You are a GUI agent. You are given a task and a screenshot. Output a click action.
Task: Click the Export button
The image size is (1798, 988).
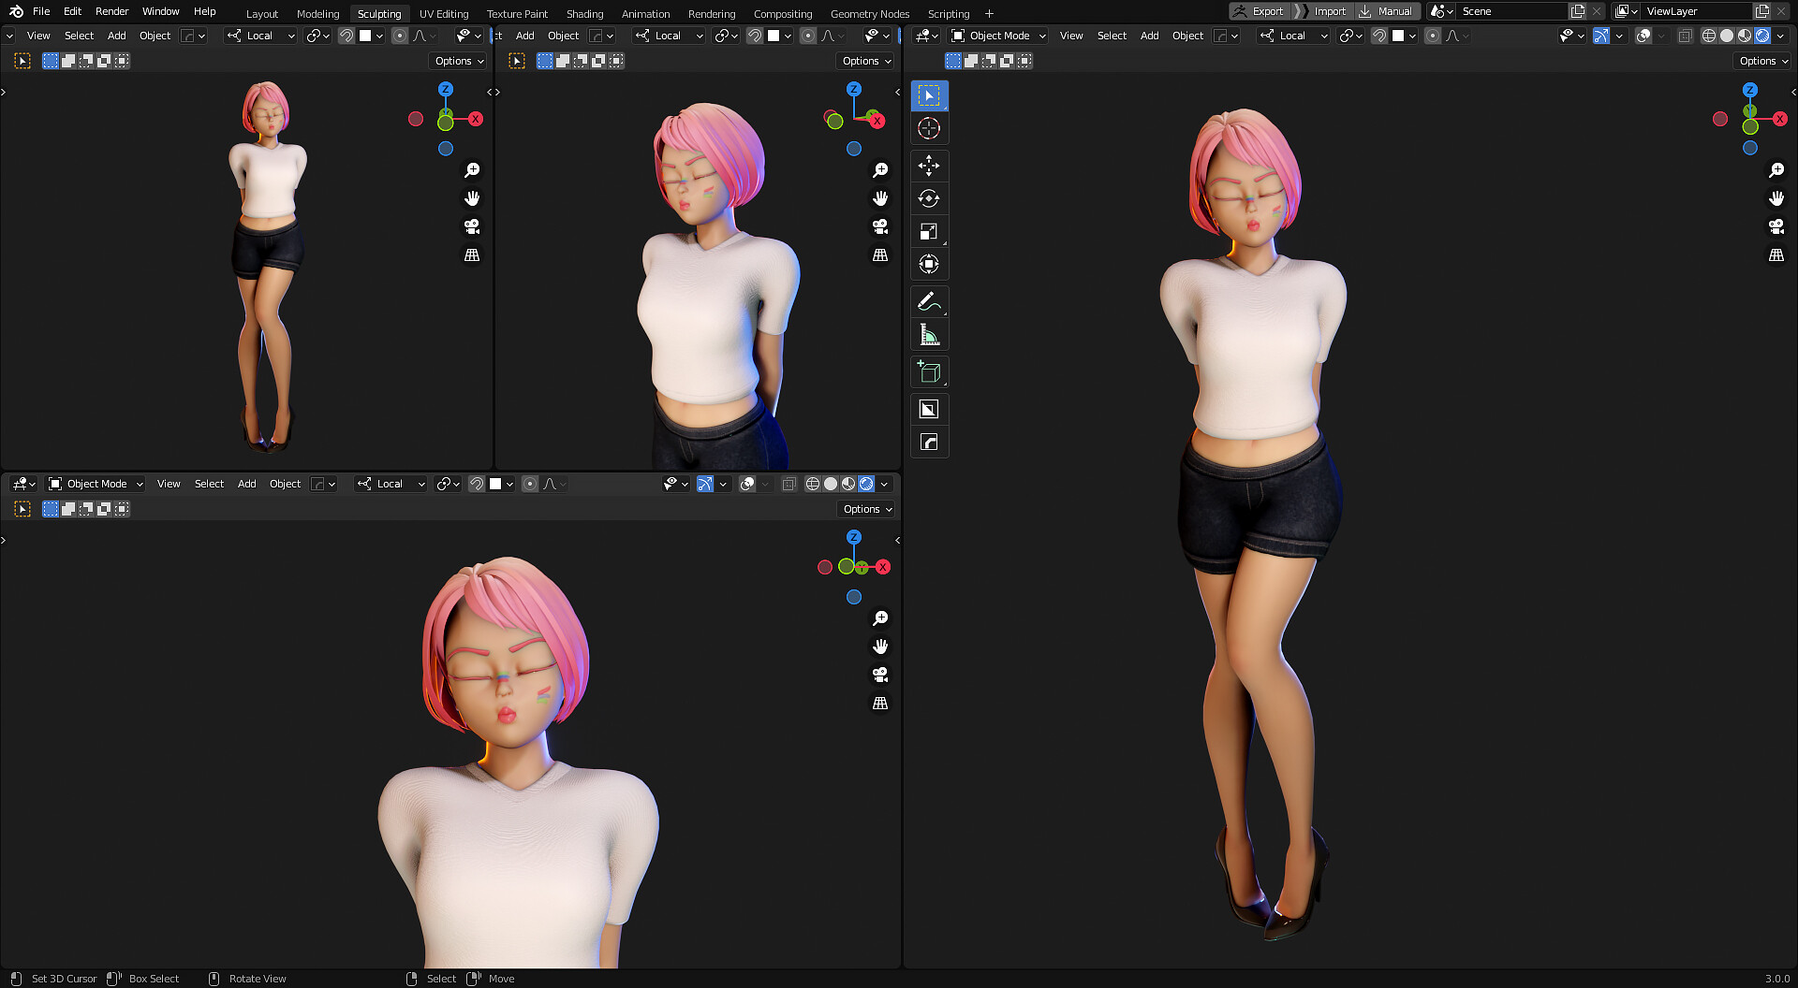click(1266, 11)
